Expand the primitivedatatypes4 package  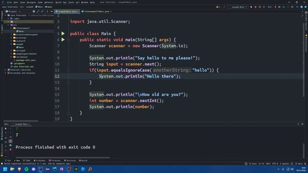point(12,35)
